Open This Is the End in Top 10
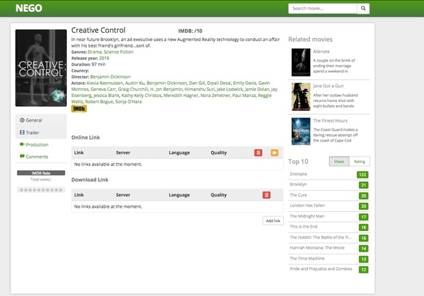Image resolution: width=424 pixels, height=296 pixels. point(304,226)
